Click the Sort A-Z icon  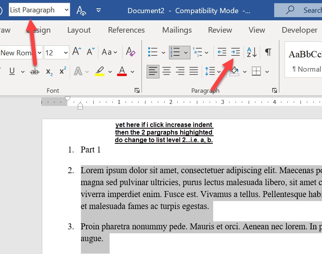point(252,52)
